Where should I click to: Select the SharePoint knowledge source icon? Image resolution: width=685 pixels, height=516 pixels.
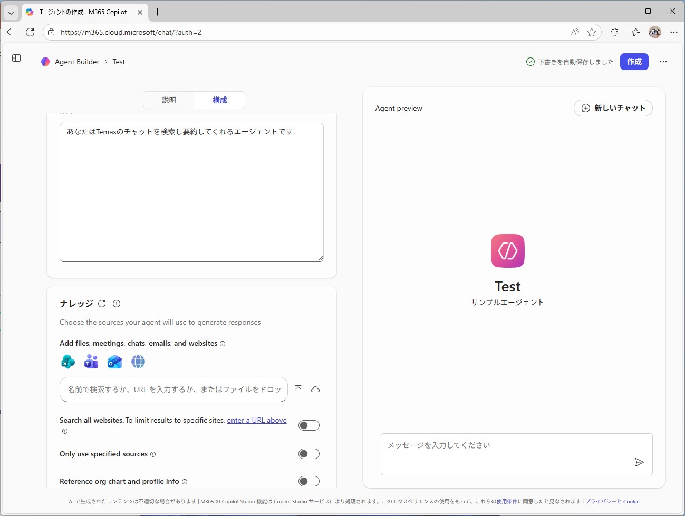(67, 362)
